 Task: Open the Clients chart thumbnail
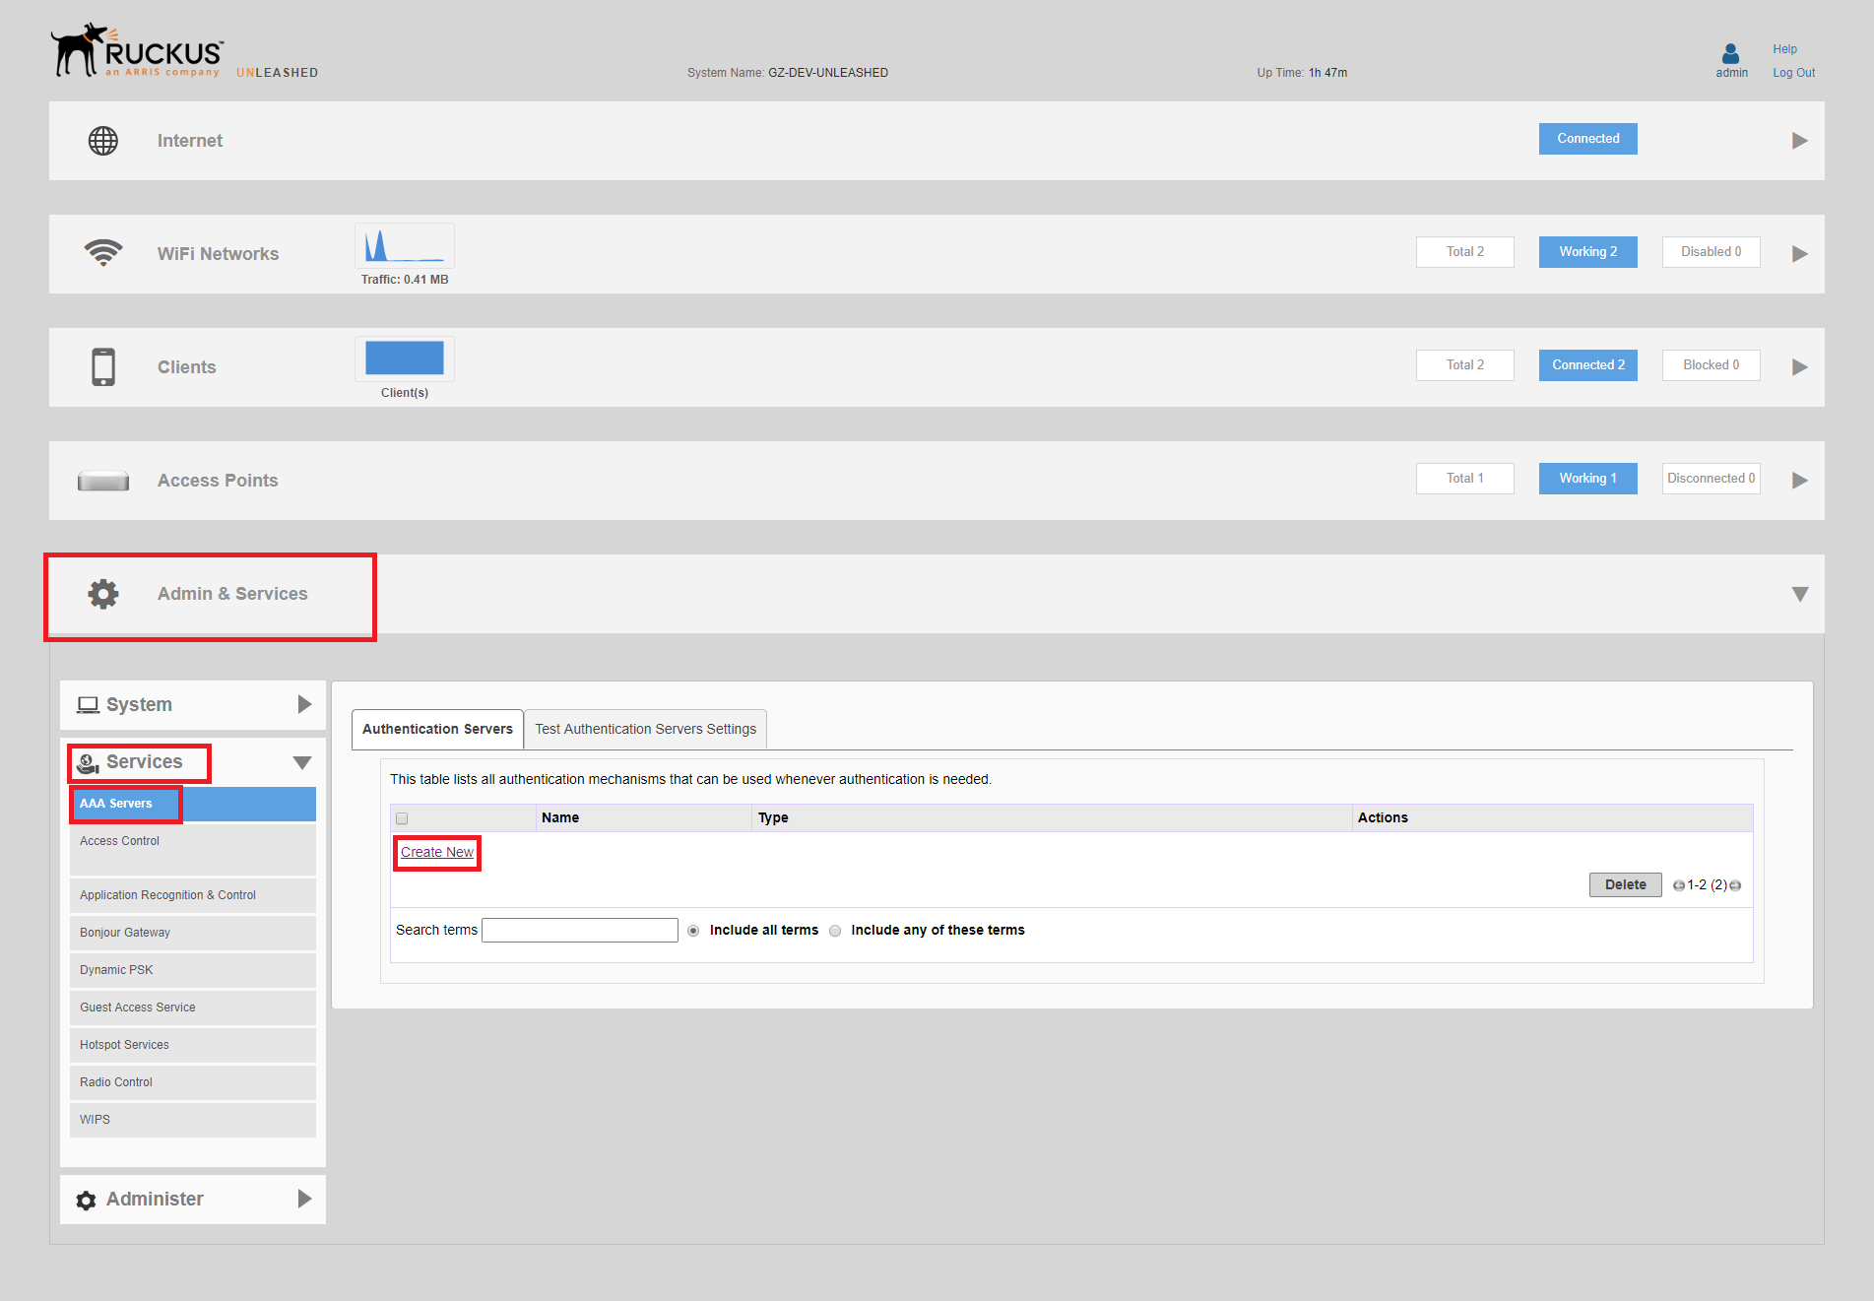pos(405,358)
